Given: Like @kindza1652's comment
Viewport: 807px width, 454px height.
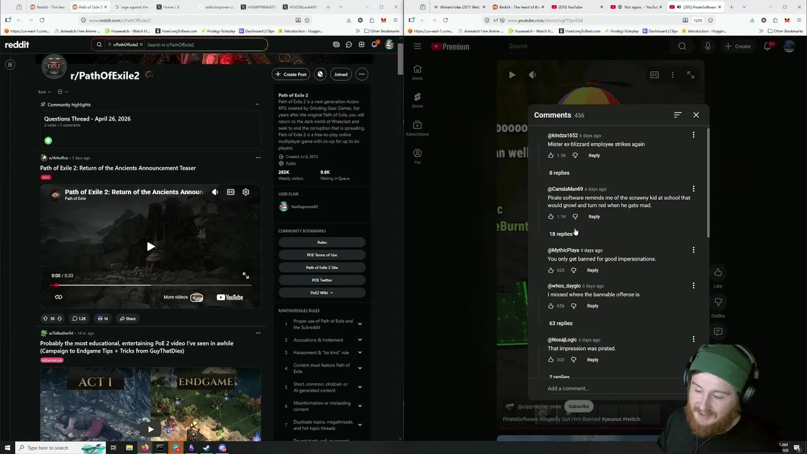Looking at the screenshot, I should tap(551, 155).
